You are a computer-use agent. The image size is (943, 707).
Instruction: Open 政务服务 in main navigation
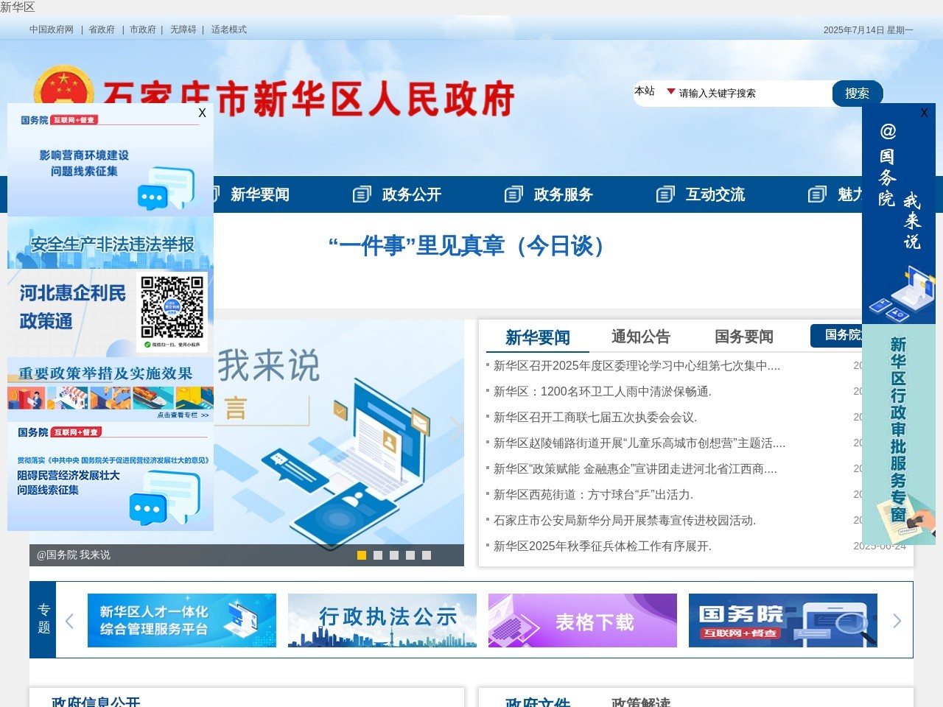tap(563, 194)
